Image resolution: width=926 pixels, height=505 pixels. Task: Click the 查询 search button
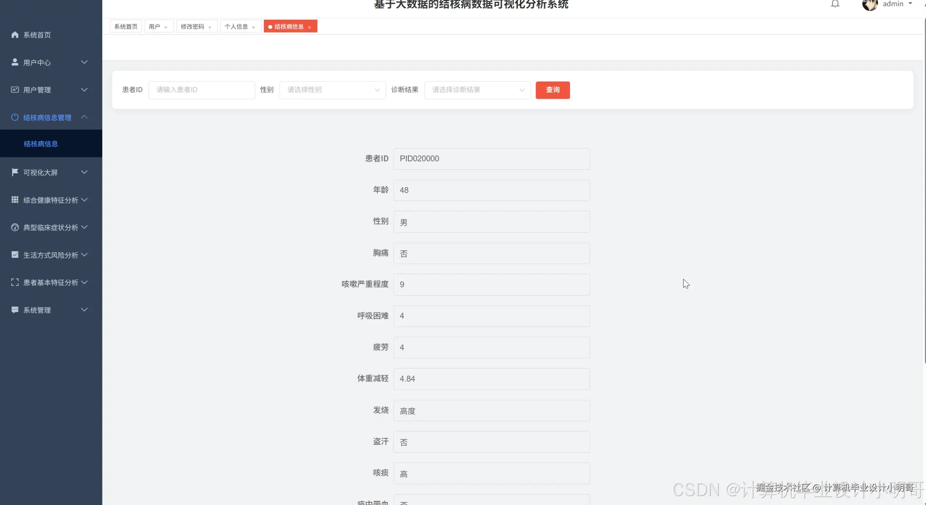(x=553, y=90)
